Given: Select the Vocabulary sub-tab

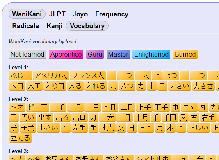Looking at the screenshot, I should tap(87, 26).
